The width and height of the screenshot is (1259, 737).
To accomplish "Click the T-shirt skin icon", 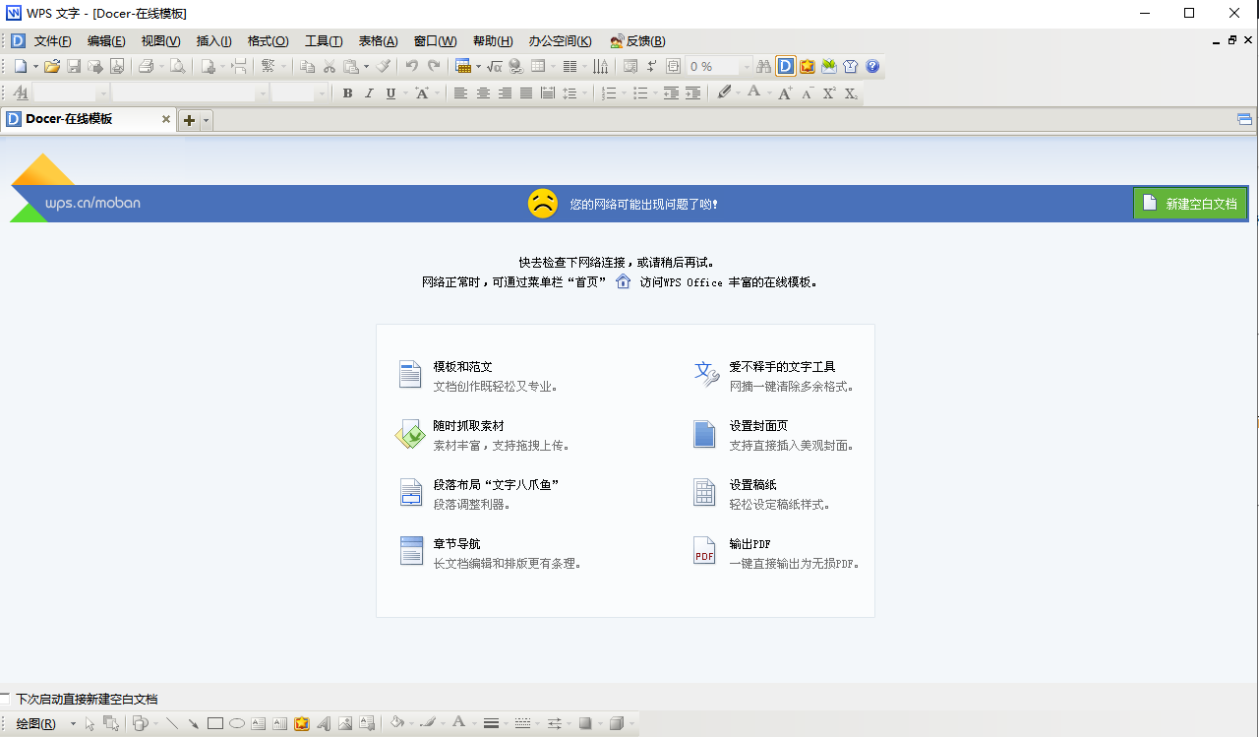I will point(851,66).
